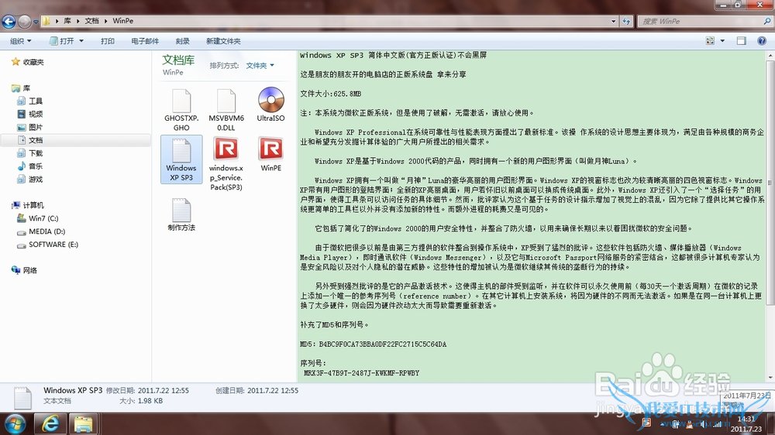This screenshot has height=435, width=775.
Task: Click the change view icon
Action: click(710, 41)
